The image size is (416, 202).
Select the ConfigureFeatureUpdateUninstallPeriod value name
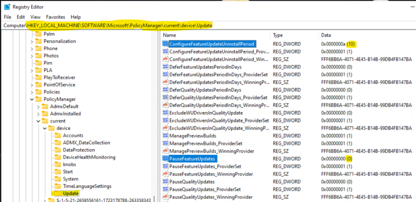(212, 44)
